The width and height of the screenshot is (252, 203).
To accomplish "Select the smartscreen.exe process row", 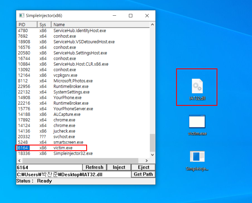I will (83, 142).
